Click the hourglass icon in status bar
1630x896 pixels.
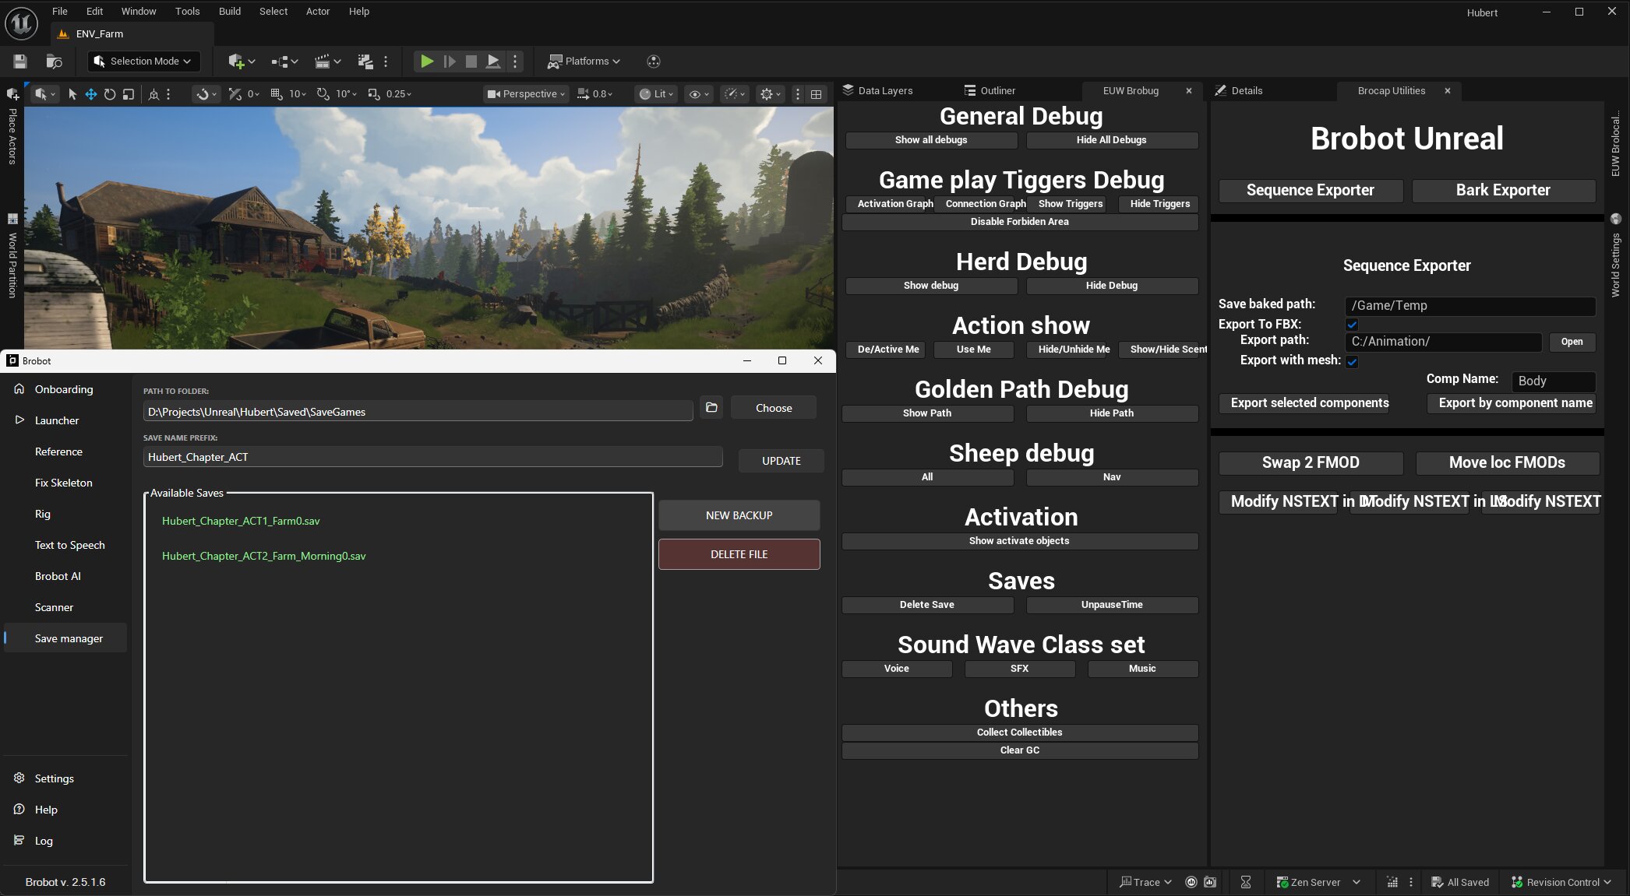point(1246,882)
